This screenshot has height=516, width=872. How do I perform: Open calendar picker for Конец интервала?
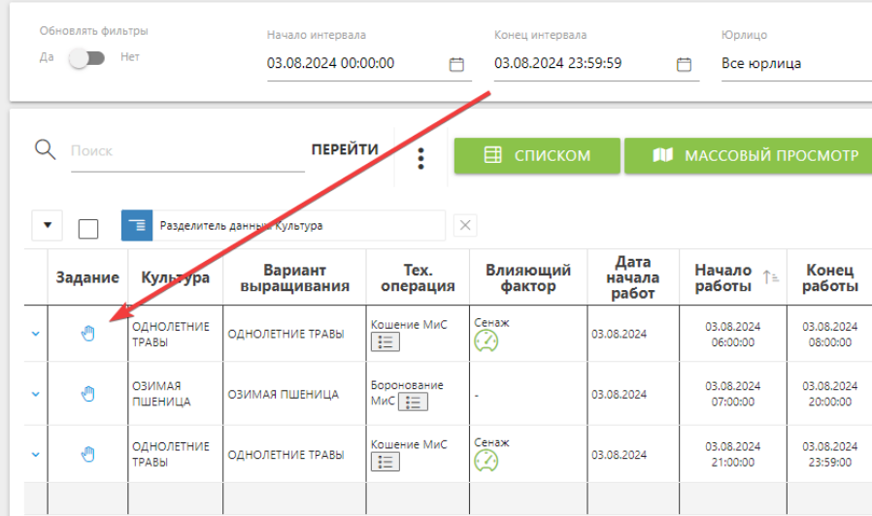click(x=684, y=64)
